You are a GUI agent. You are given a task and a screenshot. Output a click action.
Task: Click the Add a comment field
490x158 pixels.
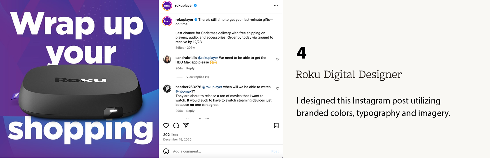[219, 151]
